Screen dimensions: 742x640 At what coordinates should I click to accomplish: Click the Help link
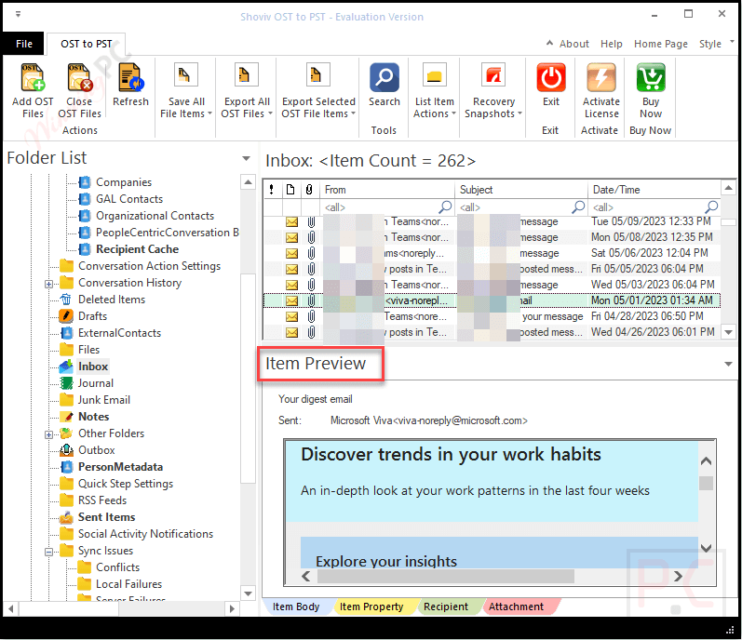pos(612,44)
